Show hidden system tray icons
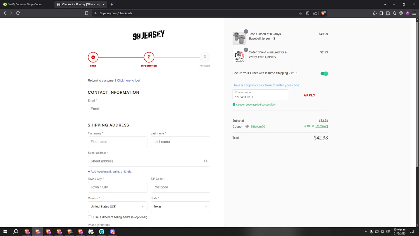The height and width of the screenshot is (236, 419). tap(366, 232)
